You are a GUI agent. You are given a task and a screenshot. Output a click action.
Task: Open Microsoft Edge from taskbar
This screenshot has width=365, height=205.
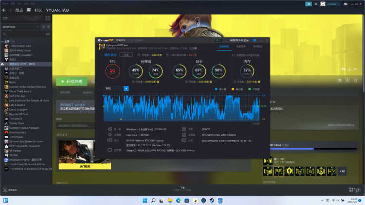(x=178, y=200)
